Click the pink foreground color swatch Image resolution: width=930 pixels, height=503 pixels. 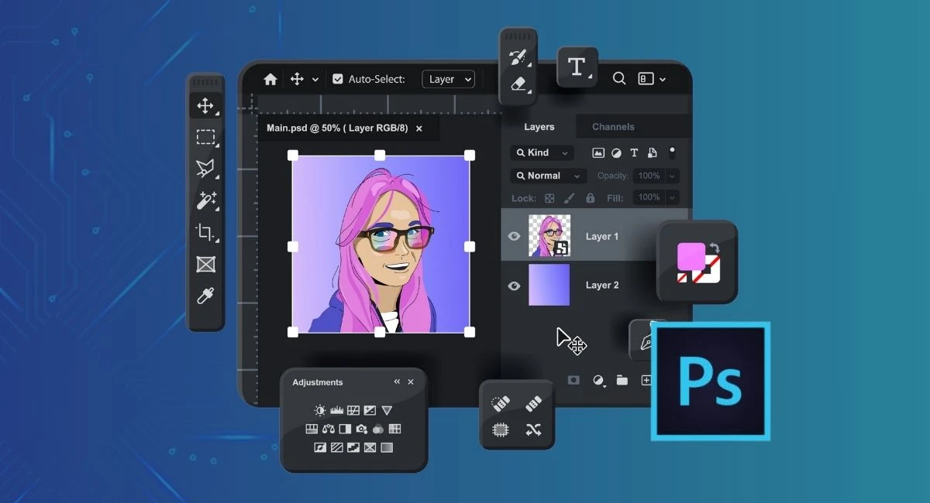point(691,256)
